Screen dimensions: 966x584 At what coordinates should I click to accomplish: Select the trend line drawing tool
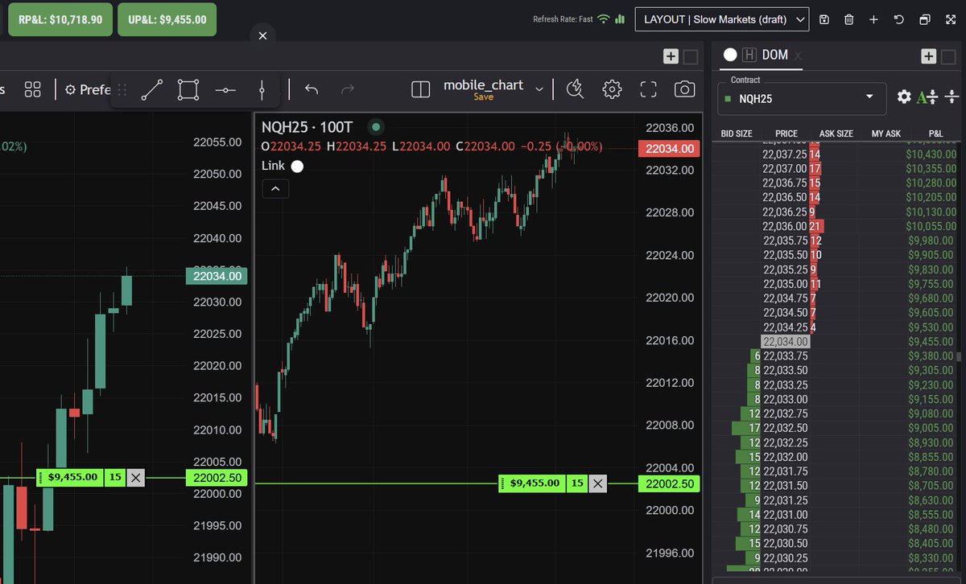[x=152, y=90]
